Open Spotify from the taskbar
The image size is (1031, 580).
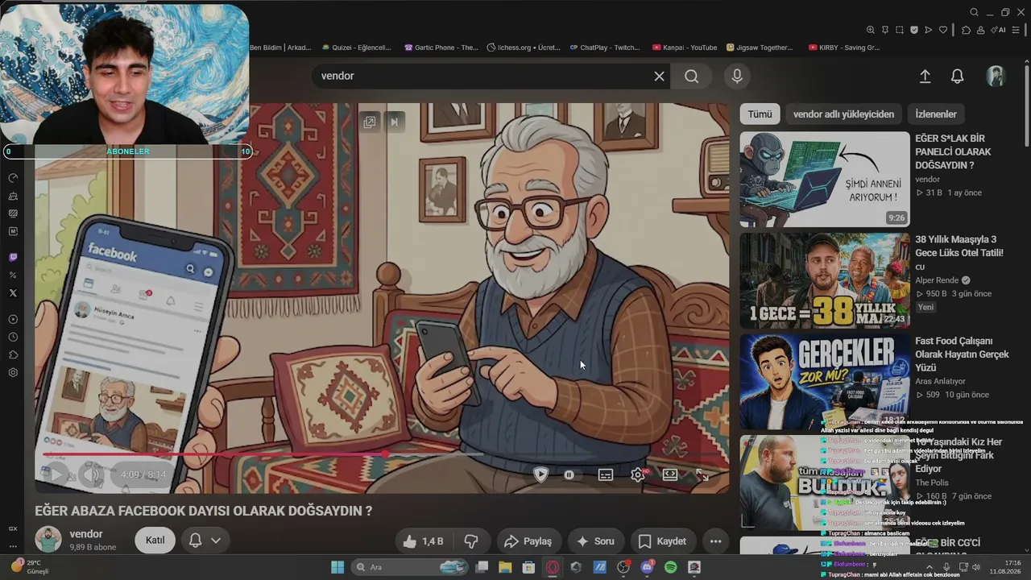[x=671, y=567]
